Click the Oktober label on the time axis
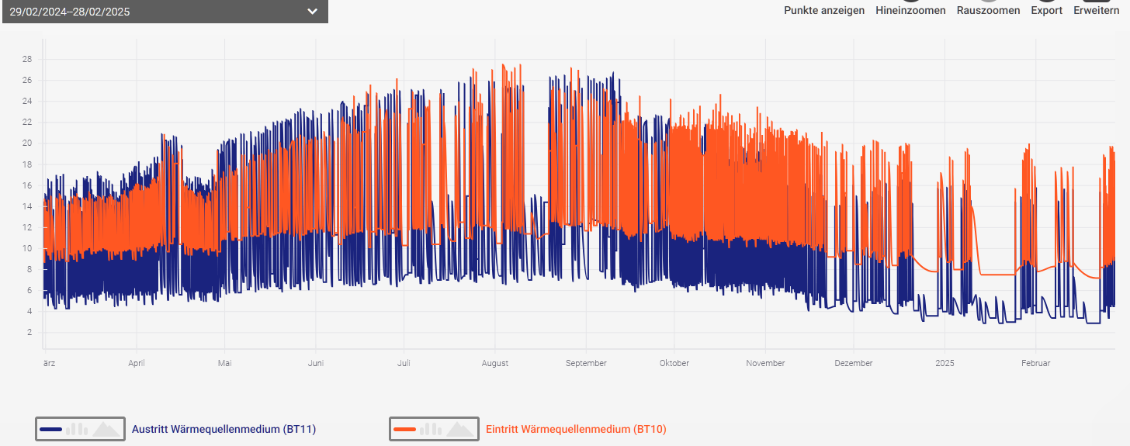Image resolution: width=1130 pixels, height=446 pixels. 674,363
